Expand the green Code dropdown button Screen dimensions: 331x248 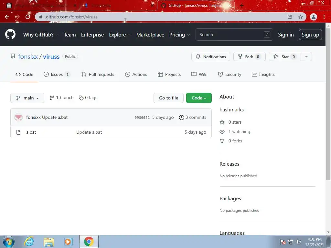pos(199,98)
